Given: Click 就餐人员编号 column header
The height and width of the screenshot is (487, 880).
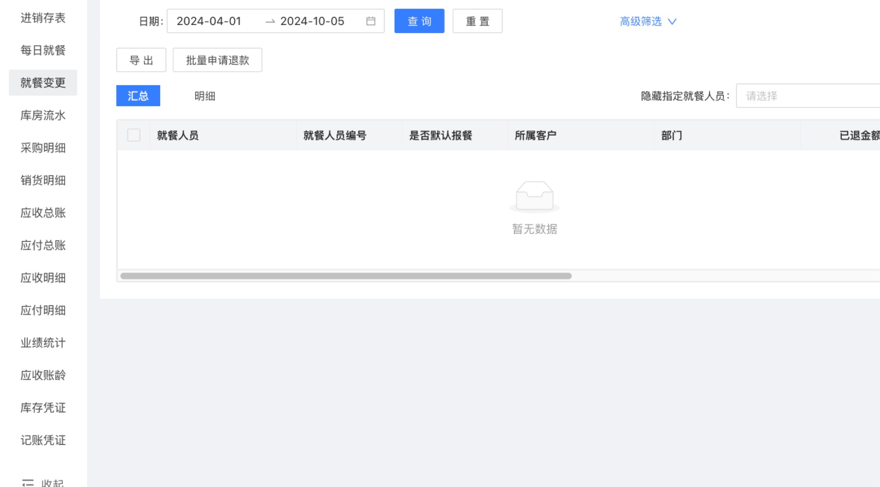Looking at the screenshot, I should tap(335, 135).
